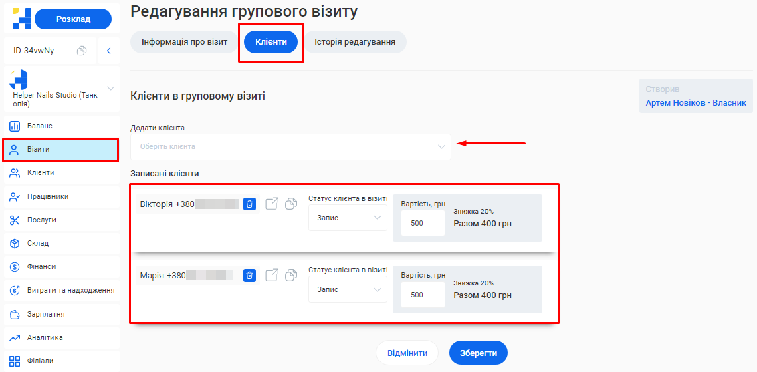Go to Склад in sidebar
The image size is (757, 372).
[x=38, y=243]
